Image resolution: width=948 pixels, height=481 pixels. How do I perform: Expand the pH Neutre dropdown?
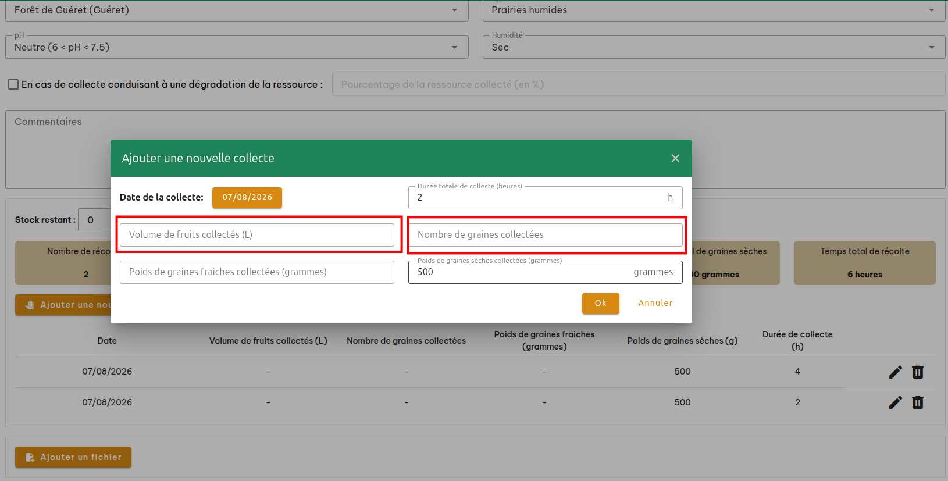point(237,47)
